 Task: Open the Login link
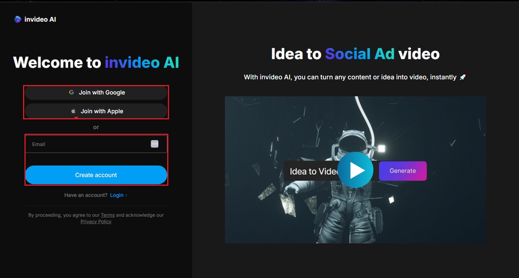(x=117, y=195)
